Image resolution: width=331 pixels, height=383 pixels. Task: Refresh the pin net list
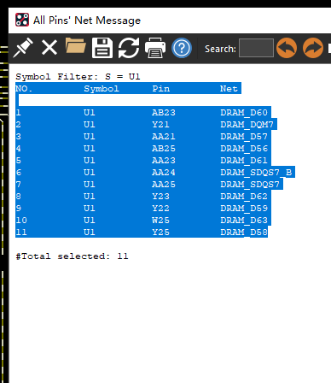coord(129,48)
